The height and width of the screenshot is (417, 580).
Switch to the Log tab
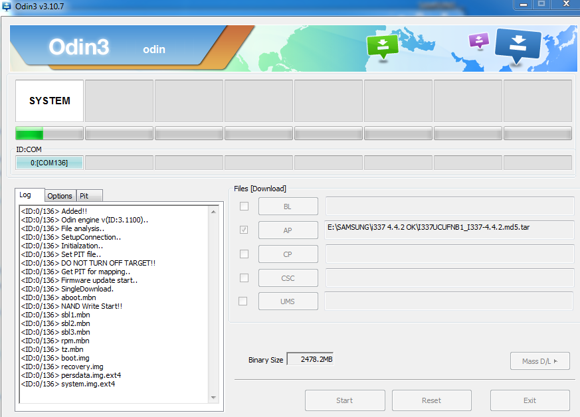30,195
